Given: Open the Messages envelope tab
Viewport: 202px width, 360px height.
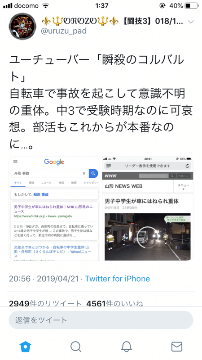Looking at the screenshot, I should (177, 346).
